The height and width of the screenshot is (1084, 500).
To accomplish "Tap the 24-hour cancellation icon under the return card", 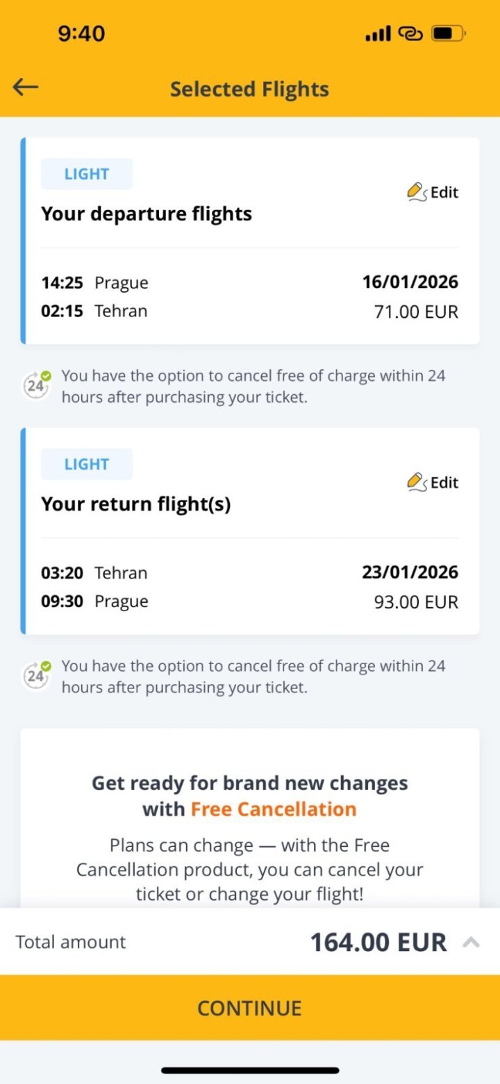I will coord(36,675).
